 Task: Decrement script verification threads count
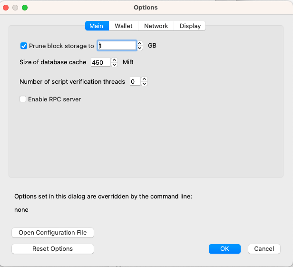pos(145,84)
